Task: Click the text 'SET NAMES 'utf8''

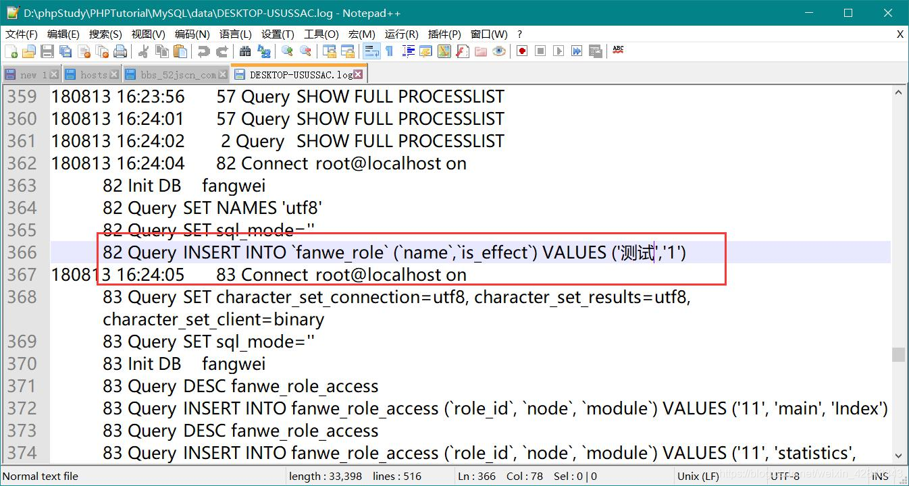Action: (253, 208)
